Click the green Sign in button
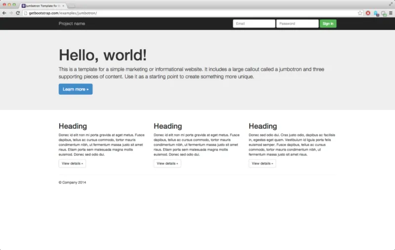395x250 pixels. coord(328,24)
